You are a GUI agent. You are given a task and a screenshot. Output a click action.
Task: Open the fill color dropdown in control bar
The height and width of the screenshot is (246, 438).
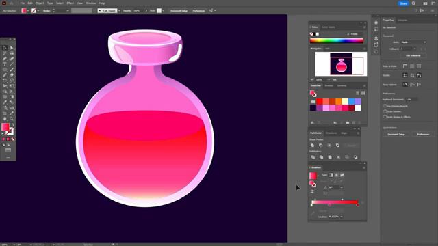click(28, 11)
